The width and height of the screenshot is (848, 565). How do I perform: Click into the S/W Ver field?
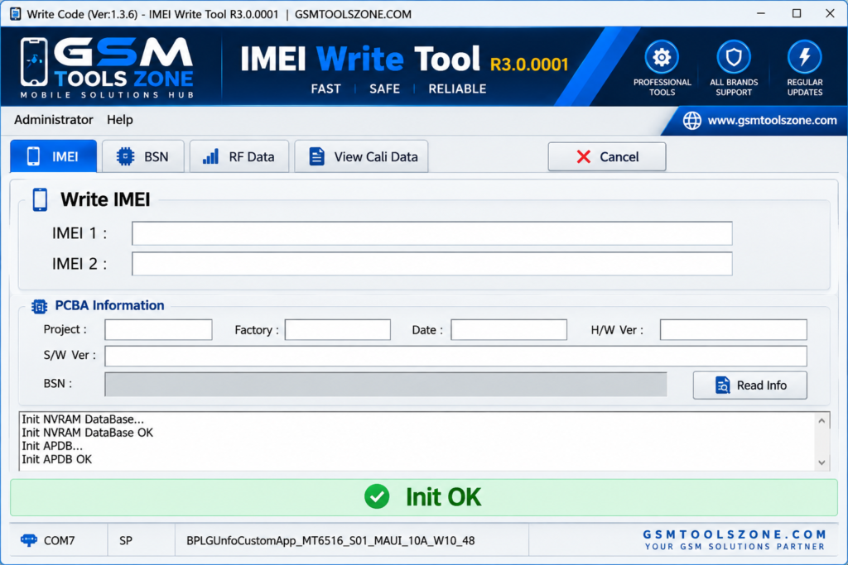click(x=455, y=356)
